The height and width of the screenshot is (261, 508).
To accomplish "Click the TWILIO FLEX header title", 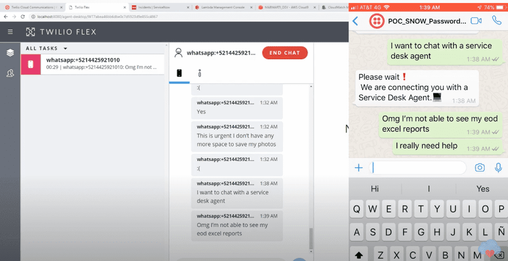I will click(x=68, y=31).
